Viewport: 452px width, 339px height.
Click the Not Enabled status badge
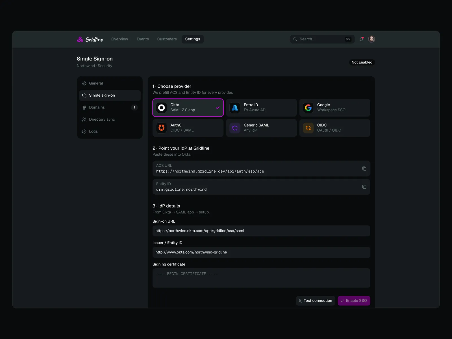(x=362, y=62)
